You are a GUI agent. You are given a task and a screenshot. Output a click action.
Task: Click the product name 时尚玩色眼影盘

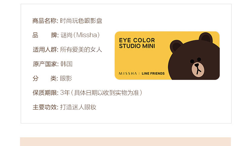point(81,21)
